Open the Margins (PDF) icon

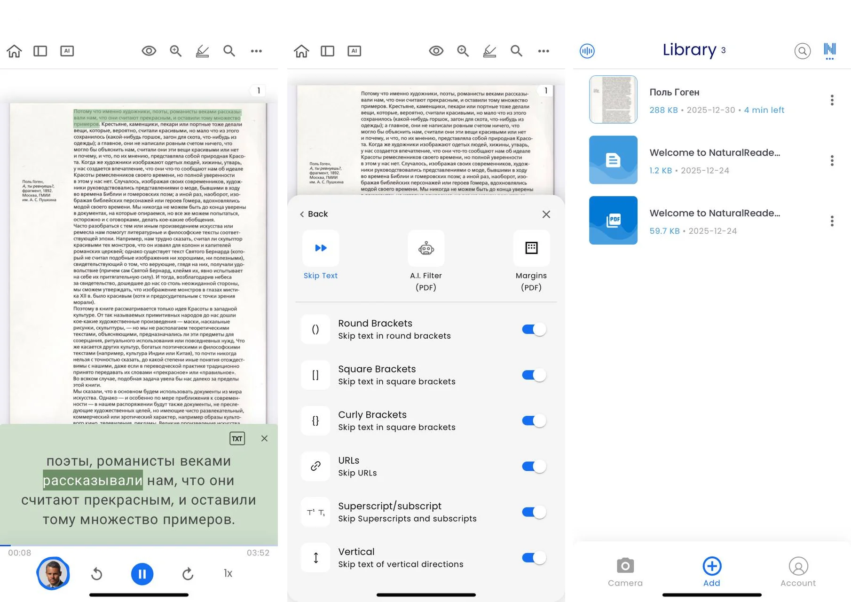click(531, 248)
